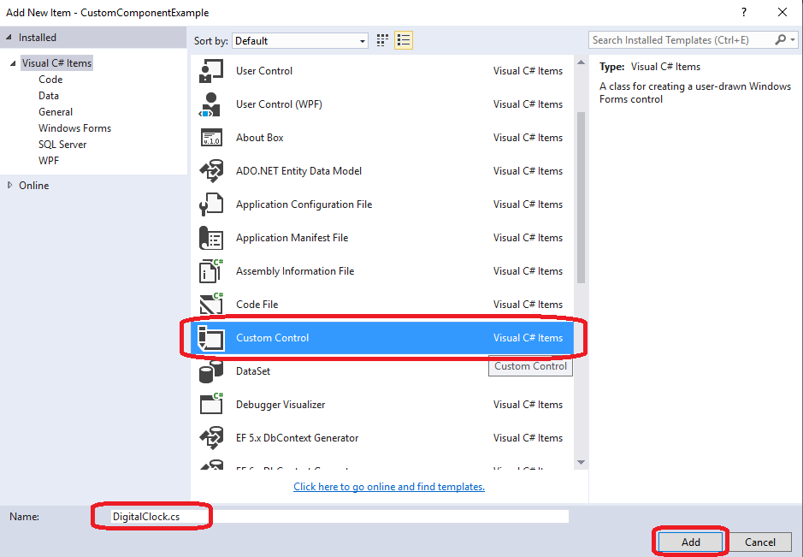Select Visual C# Items in the tree

56,63
